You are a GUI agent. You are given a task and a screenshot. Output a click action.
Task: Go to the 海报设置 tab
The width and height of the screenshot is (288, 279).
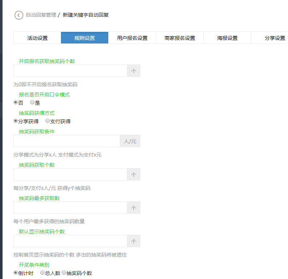click(227, 38)
